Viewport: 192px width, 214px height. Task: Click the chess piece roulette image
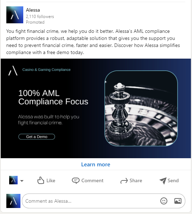[x=141, y=108]
